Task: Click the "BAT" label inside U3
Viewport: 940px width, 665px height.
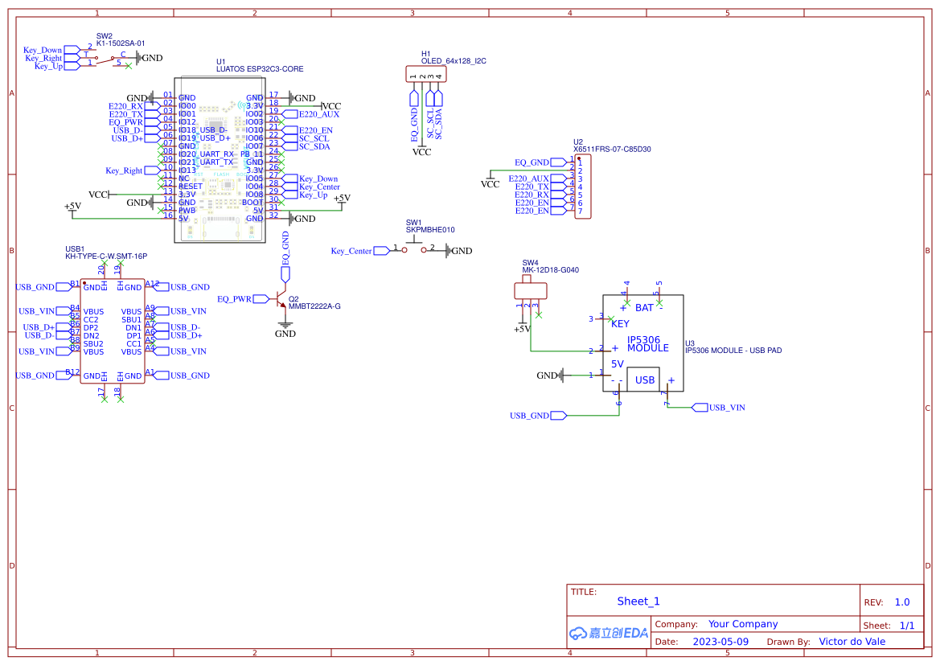Action: click(644, 308)
